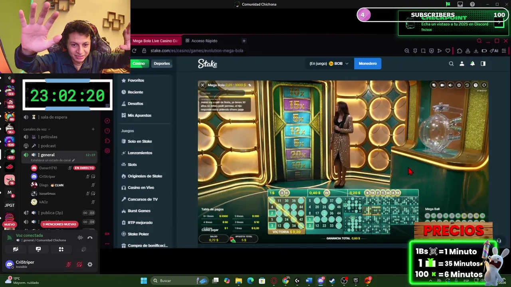Open the Monedero wallet button
This screenshot has width=511, height=287.
(x=368, y=63)
